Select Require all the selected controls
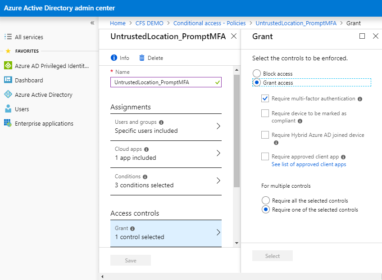 pyautogui.click(x=266, y=200)
